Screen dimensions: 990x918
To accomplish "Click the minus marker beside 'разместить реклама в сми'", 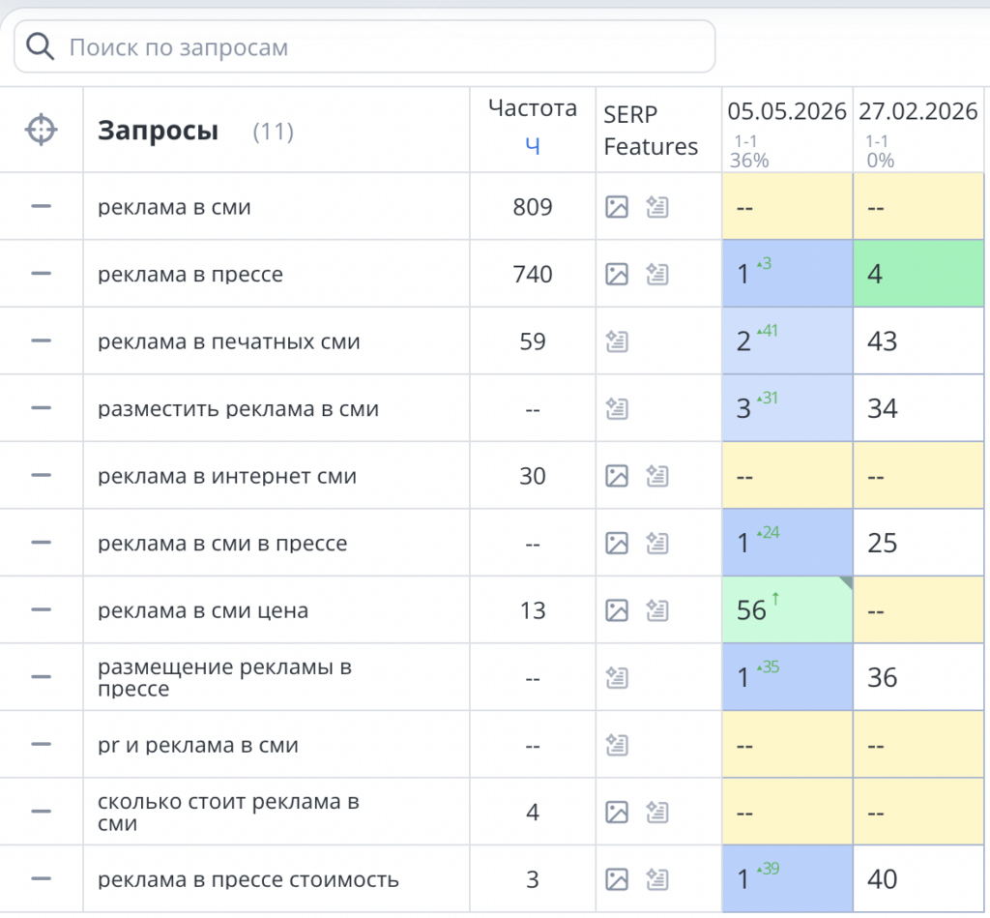I will (41, 408).
